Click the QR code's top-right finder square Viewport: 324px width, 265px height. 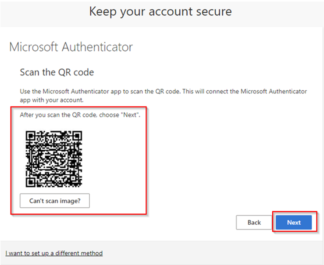(78, 135)
